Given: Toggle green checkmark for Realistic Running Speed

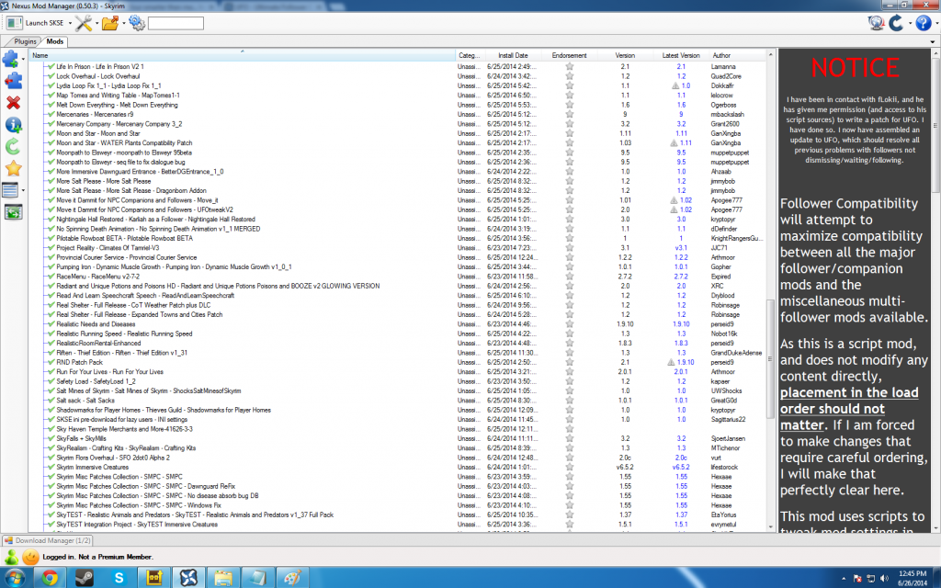Looking at the screenshot, I should coord(51,334).
